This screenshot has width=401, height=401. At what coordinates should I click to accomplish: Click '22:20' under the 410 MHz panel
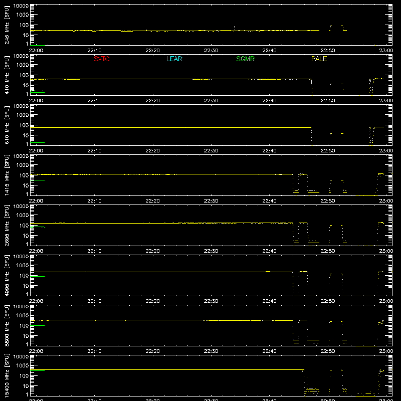[153, 101]
